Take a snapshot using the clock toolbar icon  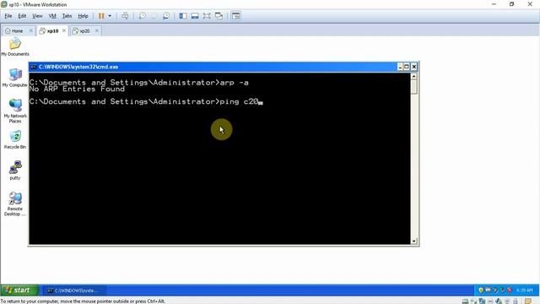143,16
